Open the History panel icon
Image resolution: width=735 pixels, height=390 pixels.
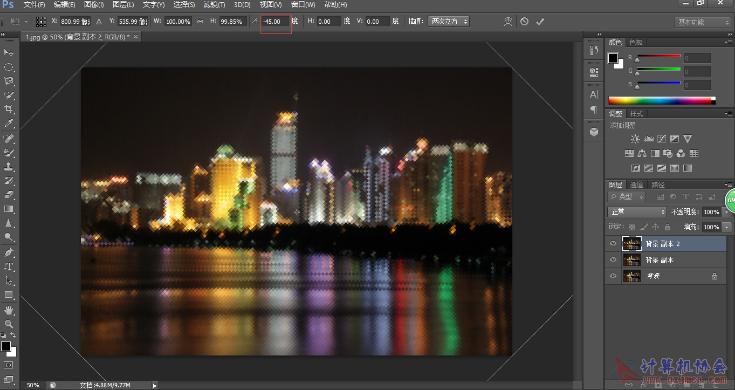594,50
